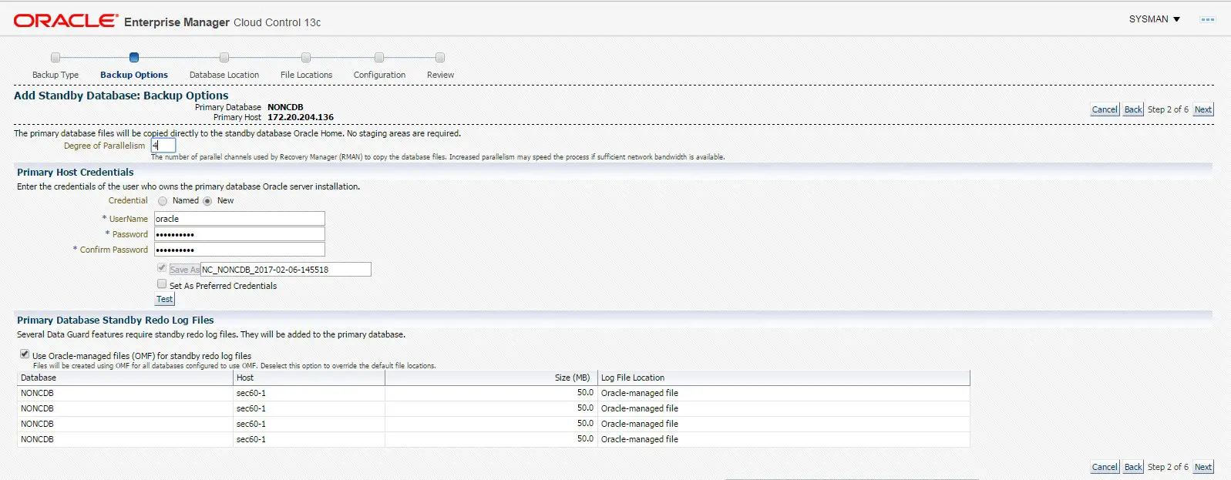Click the UserName input field
This screenshot has height=480, width=1231.
[x=240, y=219]
